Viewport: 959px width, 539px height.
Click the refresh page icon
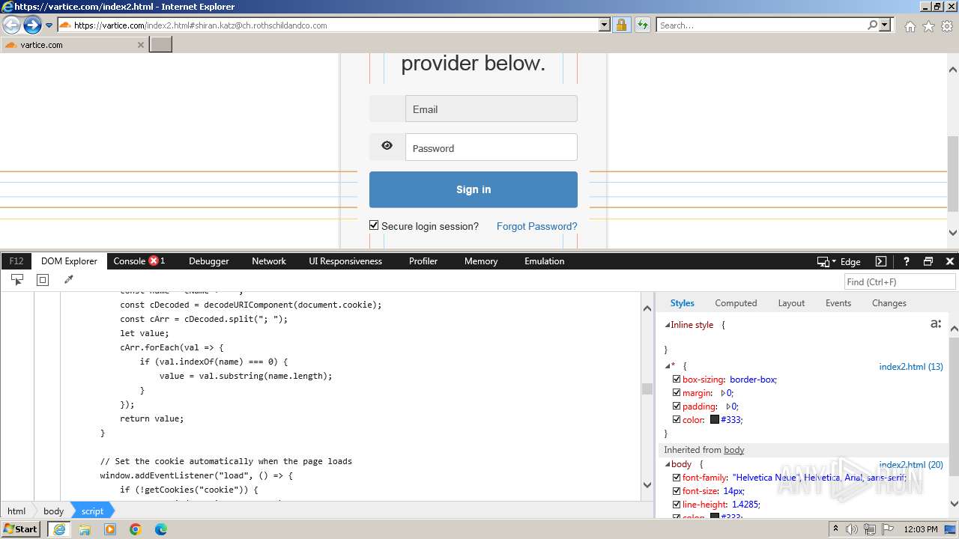642,25
